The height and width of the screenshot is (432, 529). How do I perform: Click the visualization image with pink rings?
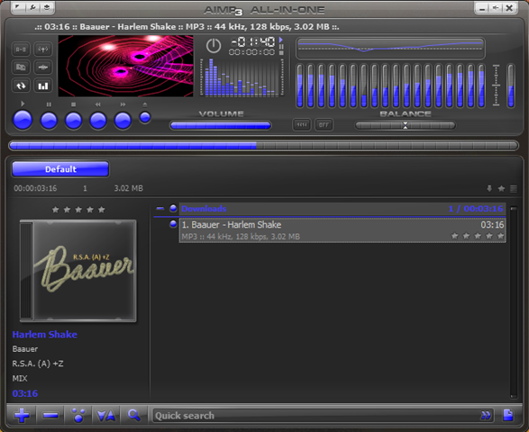(x=126, y=66)
